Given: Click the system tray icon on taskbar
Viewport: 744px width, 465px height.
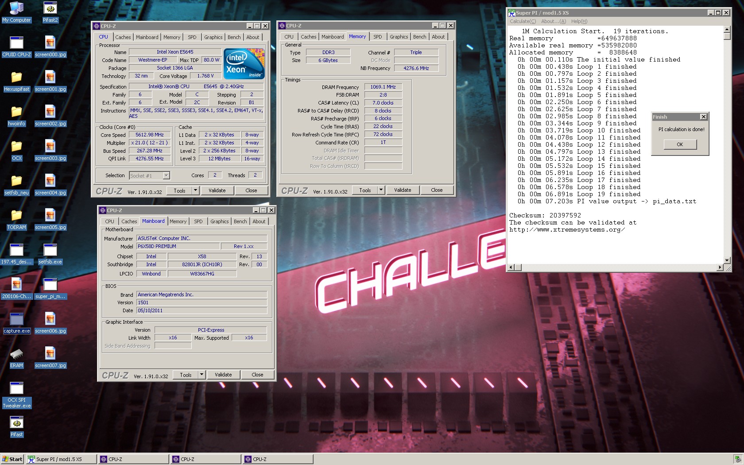Looking at the screenshot, I should (x=737, y=459).
